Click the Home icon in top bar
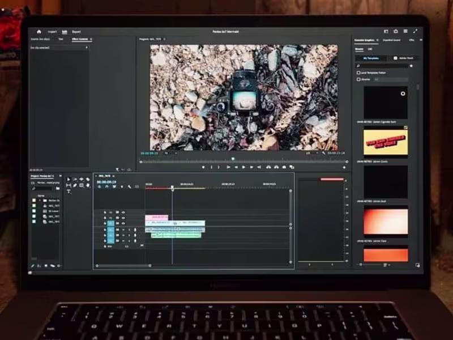This screenshot has height=340, width=453. 39,32
